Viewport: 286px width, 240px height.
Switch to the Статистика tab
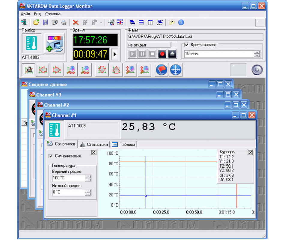coord(94,144)
